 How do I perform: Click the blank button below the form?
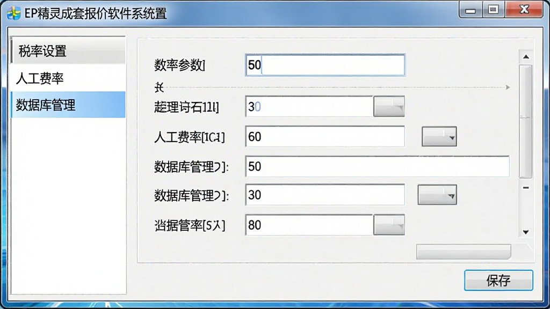pos(464,252)
